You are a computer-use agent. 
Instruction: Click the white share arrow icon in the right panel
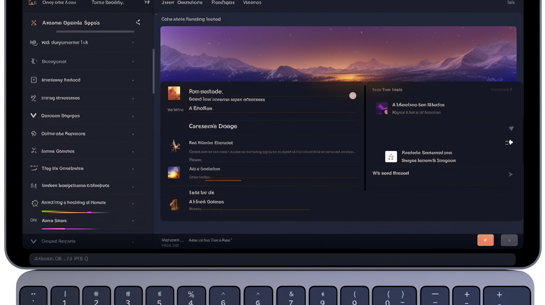click(509, 142)
